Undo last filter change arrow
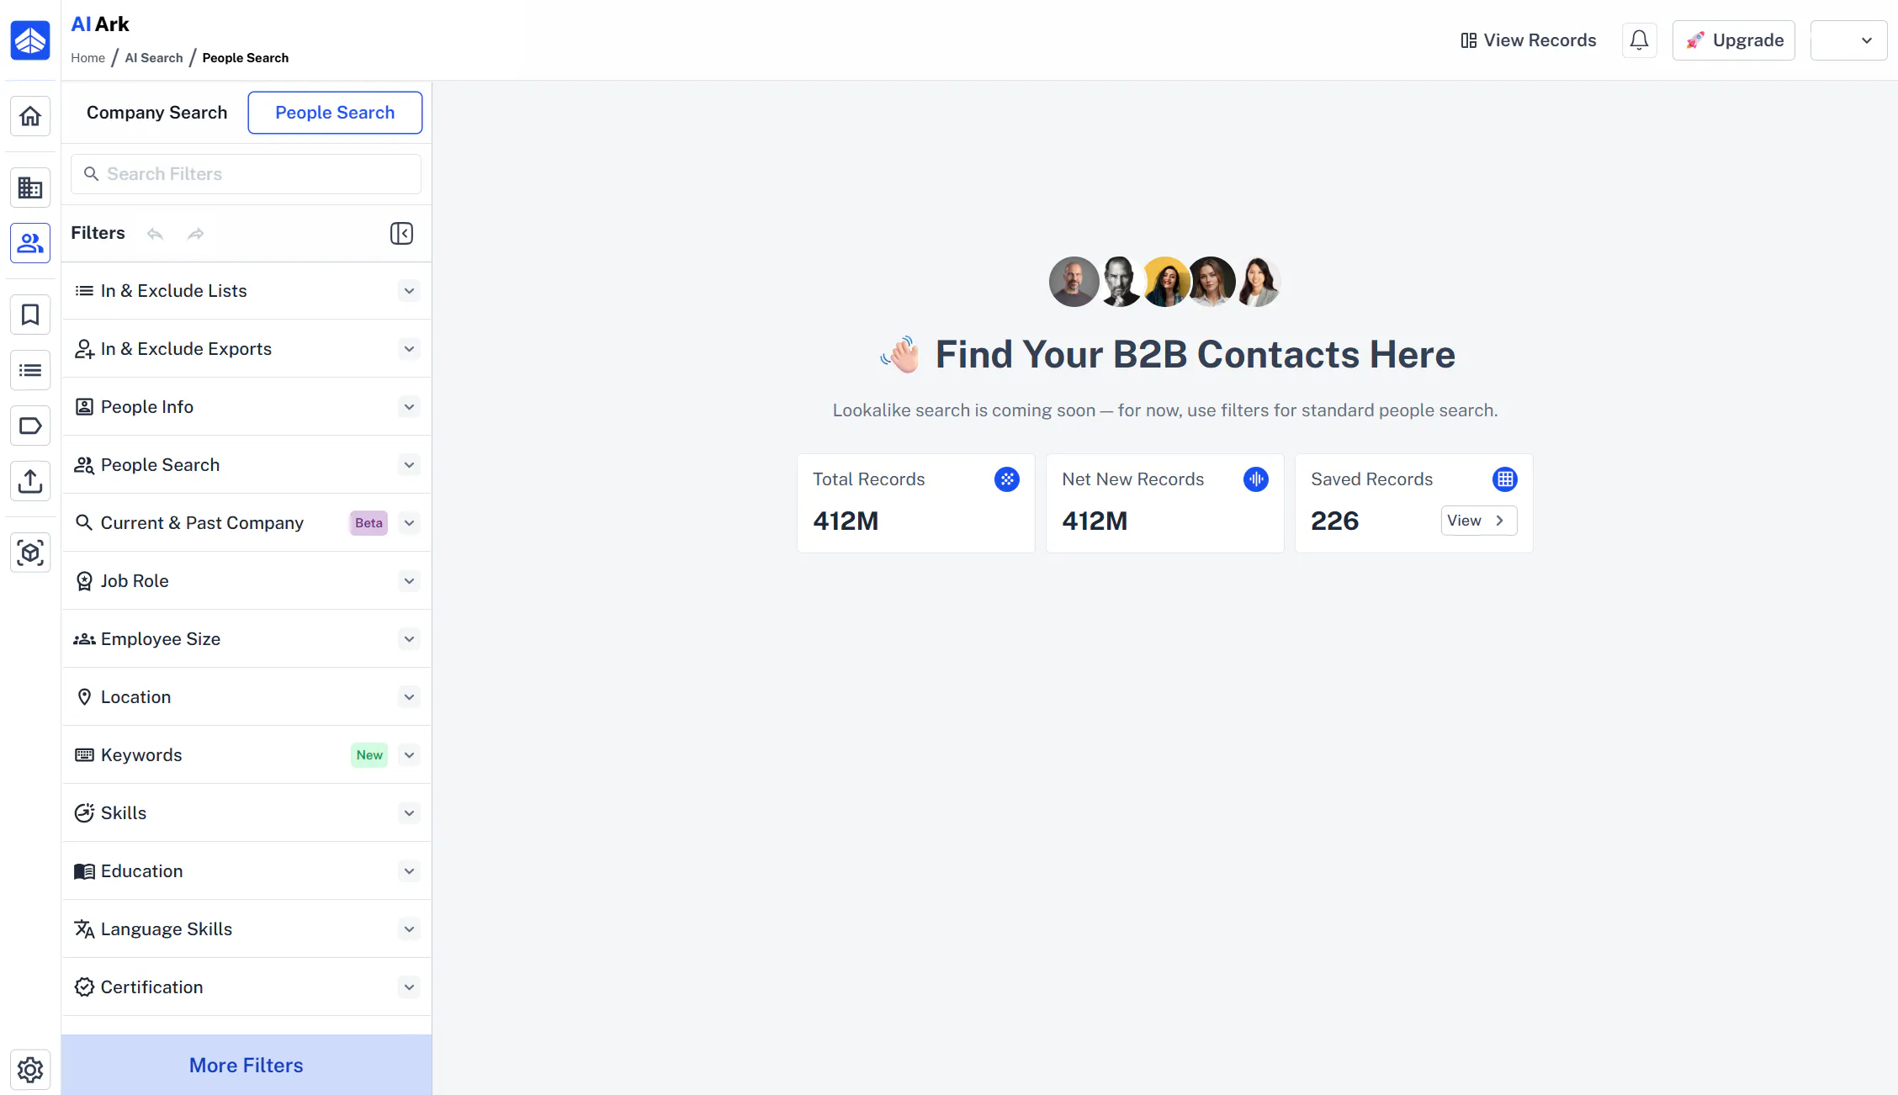The width and height of the screenshot is (1898, 1095). (x=155, y=234)
